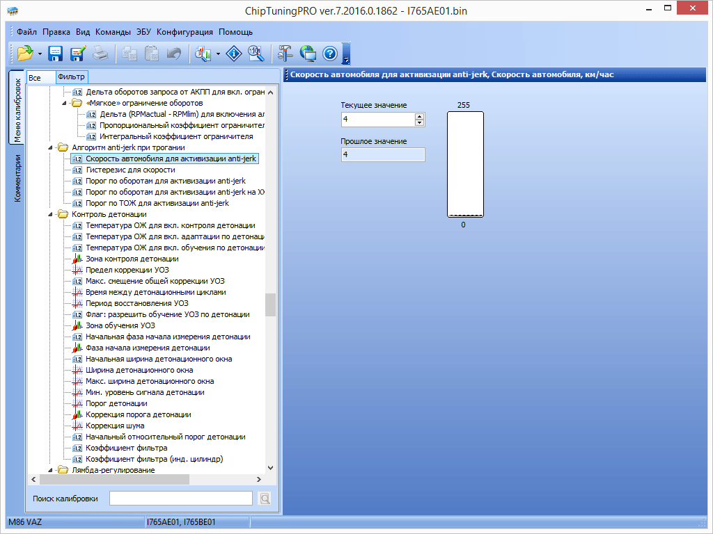Click the blue floppy disk save icon
Viewport: 713px width, 534px height.
click(x=56, y=54)
